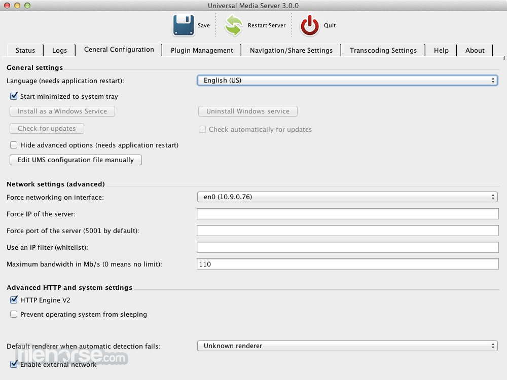Open the Language dropdown

[x=347, y=81]
